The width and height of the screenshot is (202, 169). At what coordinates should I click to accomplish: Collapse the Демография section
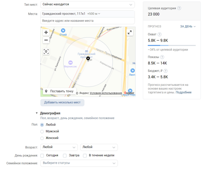click(37, 113)
